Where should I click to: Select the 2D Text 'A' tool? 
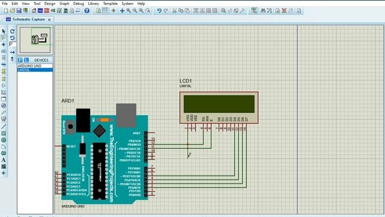pyautogui.click(x=4, y=160)
